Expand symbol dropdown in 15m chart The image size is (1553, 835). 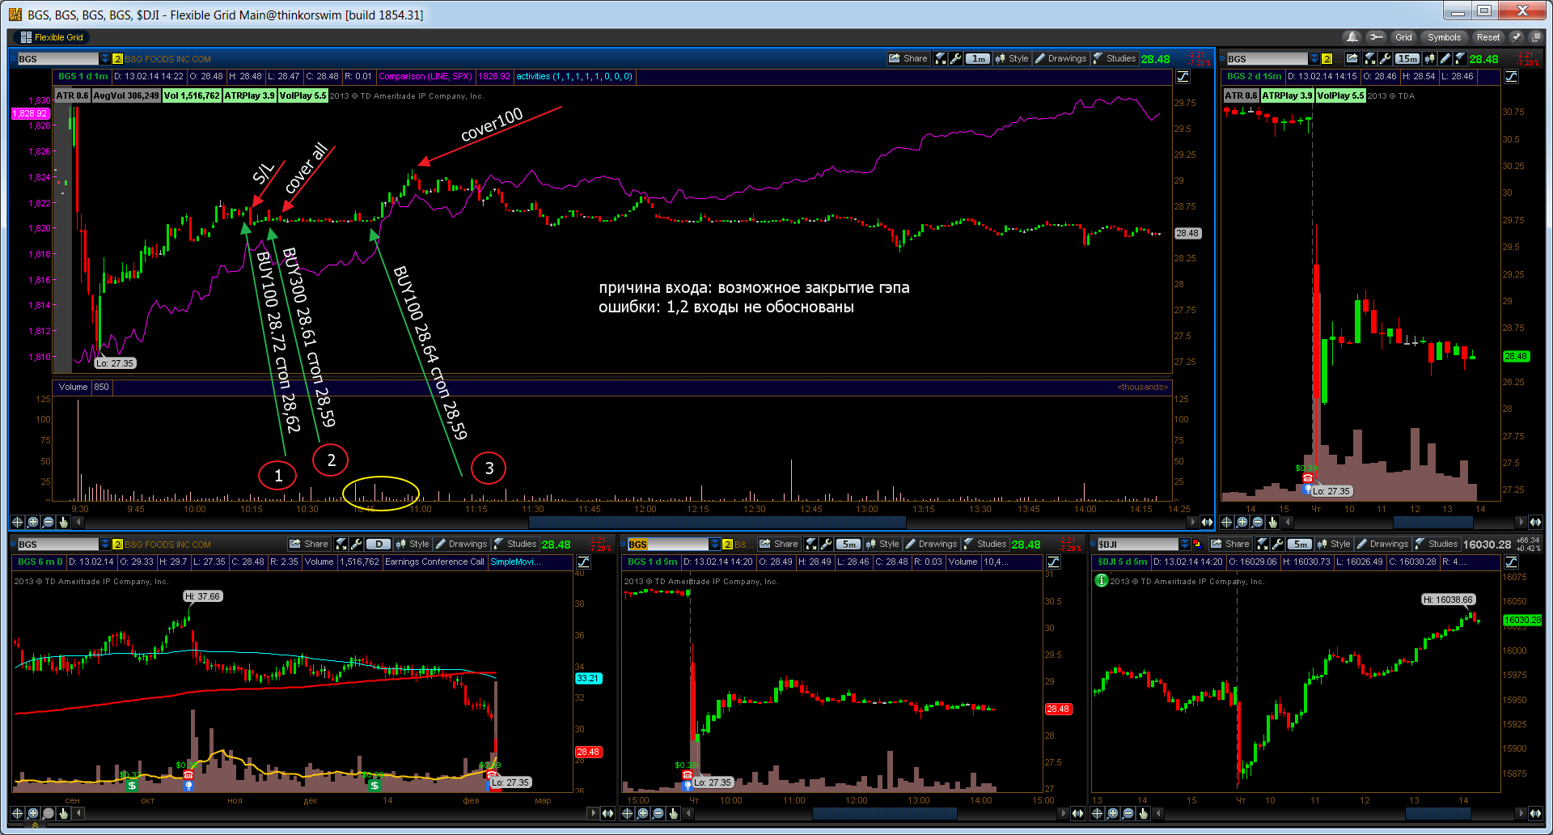pyautogui.click(x=1314, y=59)
